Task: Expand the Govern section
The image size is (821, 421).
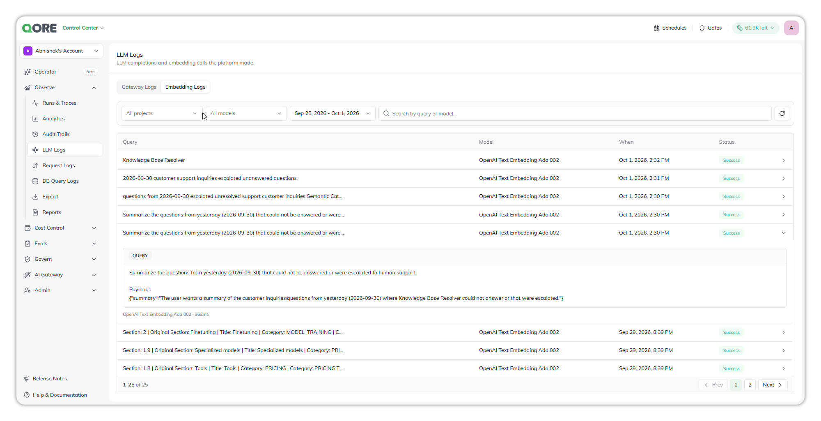Action: [61, 259]
